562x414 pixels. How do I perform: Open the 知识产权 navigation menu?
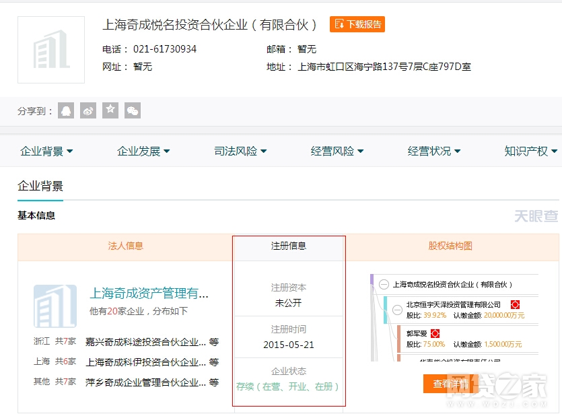point(531,151)
